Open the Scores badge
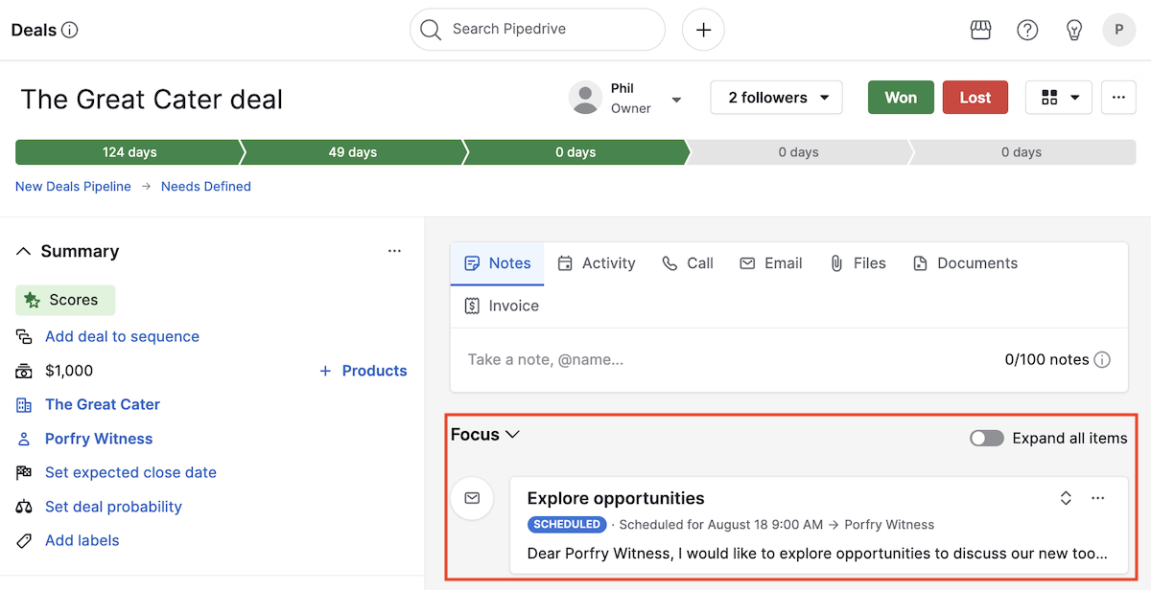Image resolution: width=1151 pixels, height=590 pixels. pos(65,301)
